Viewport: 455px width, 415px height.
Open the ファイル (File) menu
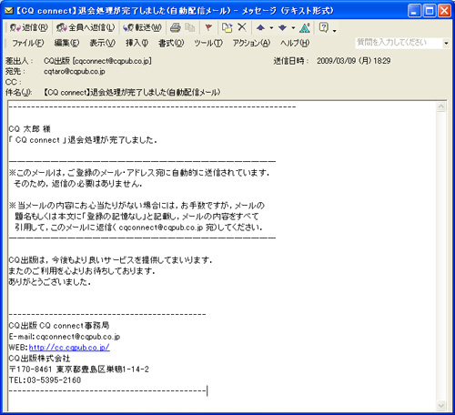(28, 43)
